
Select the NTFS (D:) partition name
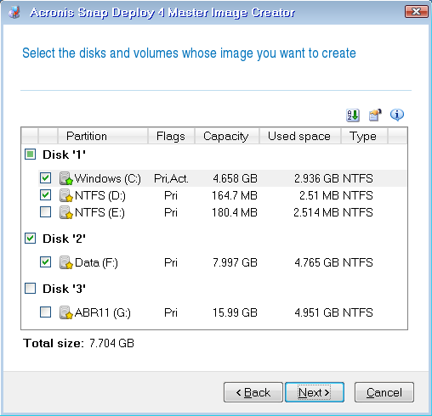pos(100,195)
